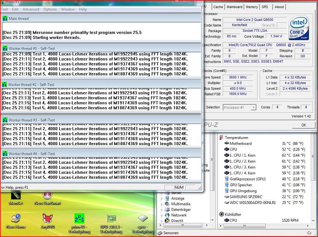Click the 1. CPU / 4. Kern chip icon
Screen dimensions: 318x237
click(226, 173)
